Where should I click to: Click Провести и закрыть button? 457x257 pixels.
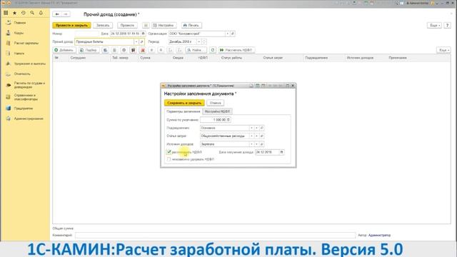[71, 26]
